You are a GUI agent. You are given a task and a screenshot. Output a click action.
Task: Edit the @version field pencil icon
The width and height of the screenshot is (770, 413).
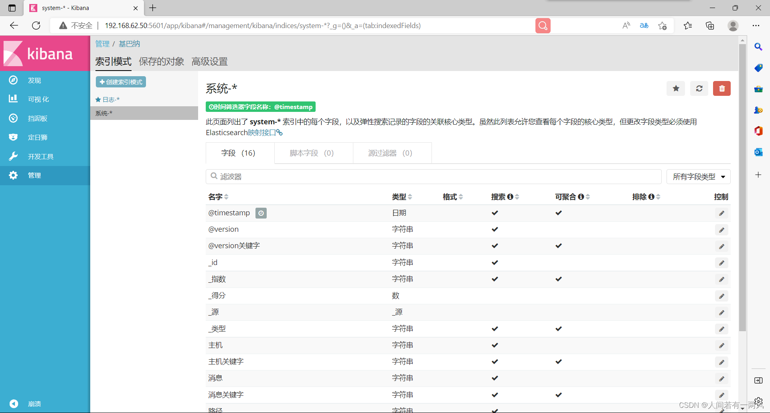[x=721, y=230]
